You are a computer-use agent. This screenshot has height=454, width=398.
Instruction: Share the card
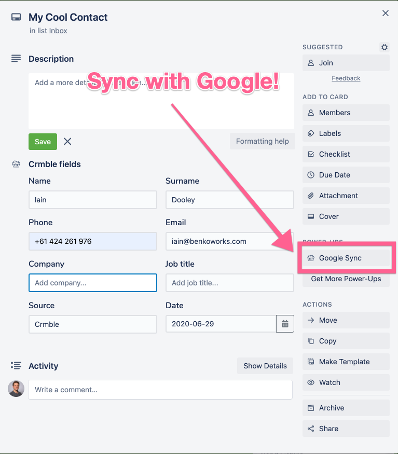(x=346, y=429)
